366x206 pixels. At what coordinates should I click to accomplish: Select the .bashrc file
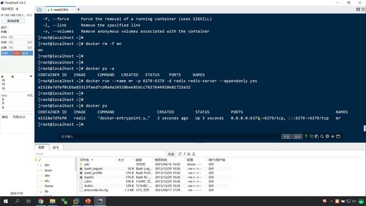(x=154, y=177)
